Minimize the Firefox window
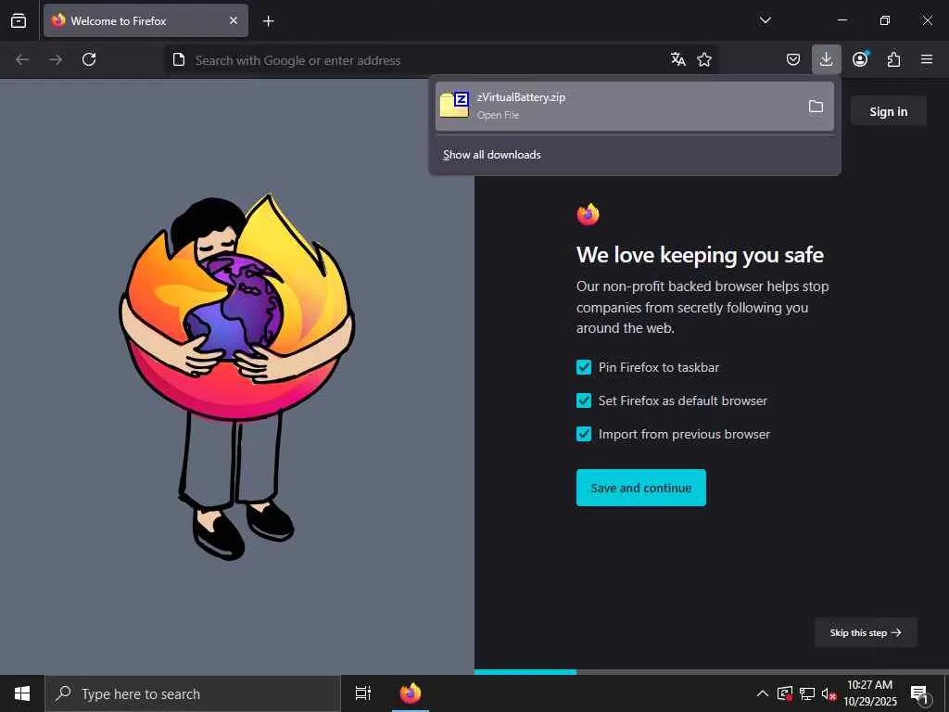949x712 pixels. coord(841,20)
